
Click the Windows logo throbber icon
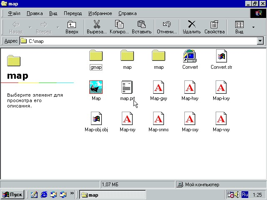click(x=258, y=13)
